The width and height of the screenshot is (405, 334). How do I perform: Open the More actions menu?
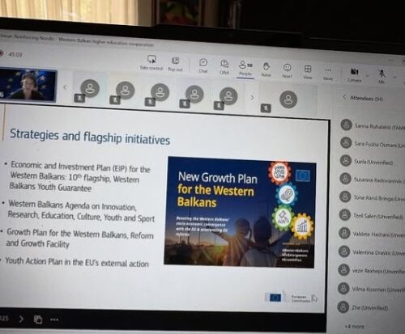tap(328, 74)
